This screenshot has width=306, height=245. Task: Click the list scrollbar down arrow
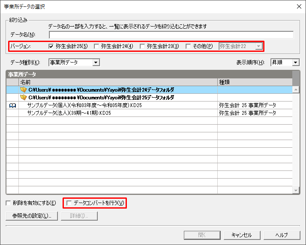pos(296,190)
